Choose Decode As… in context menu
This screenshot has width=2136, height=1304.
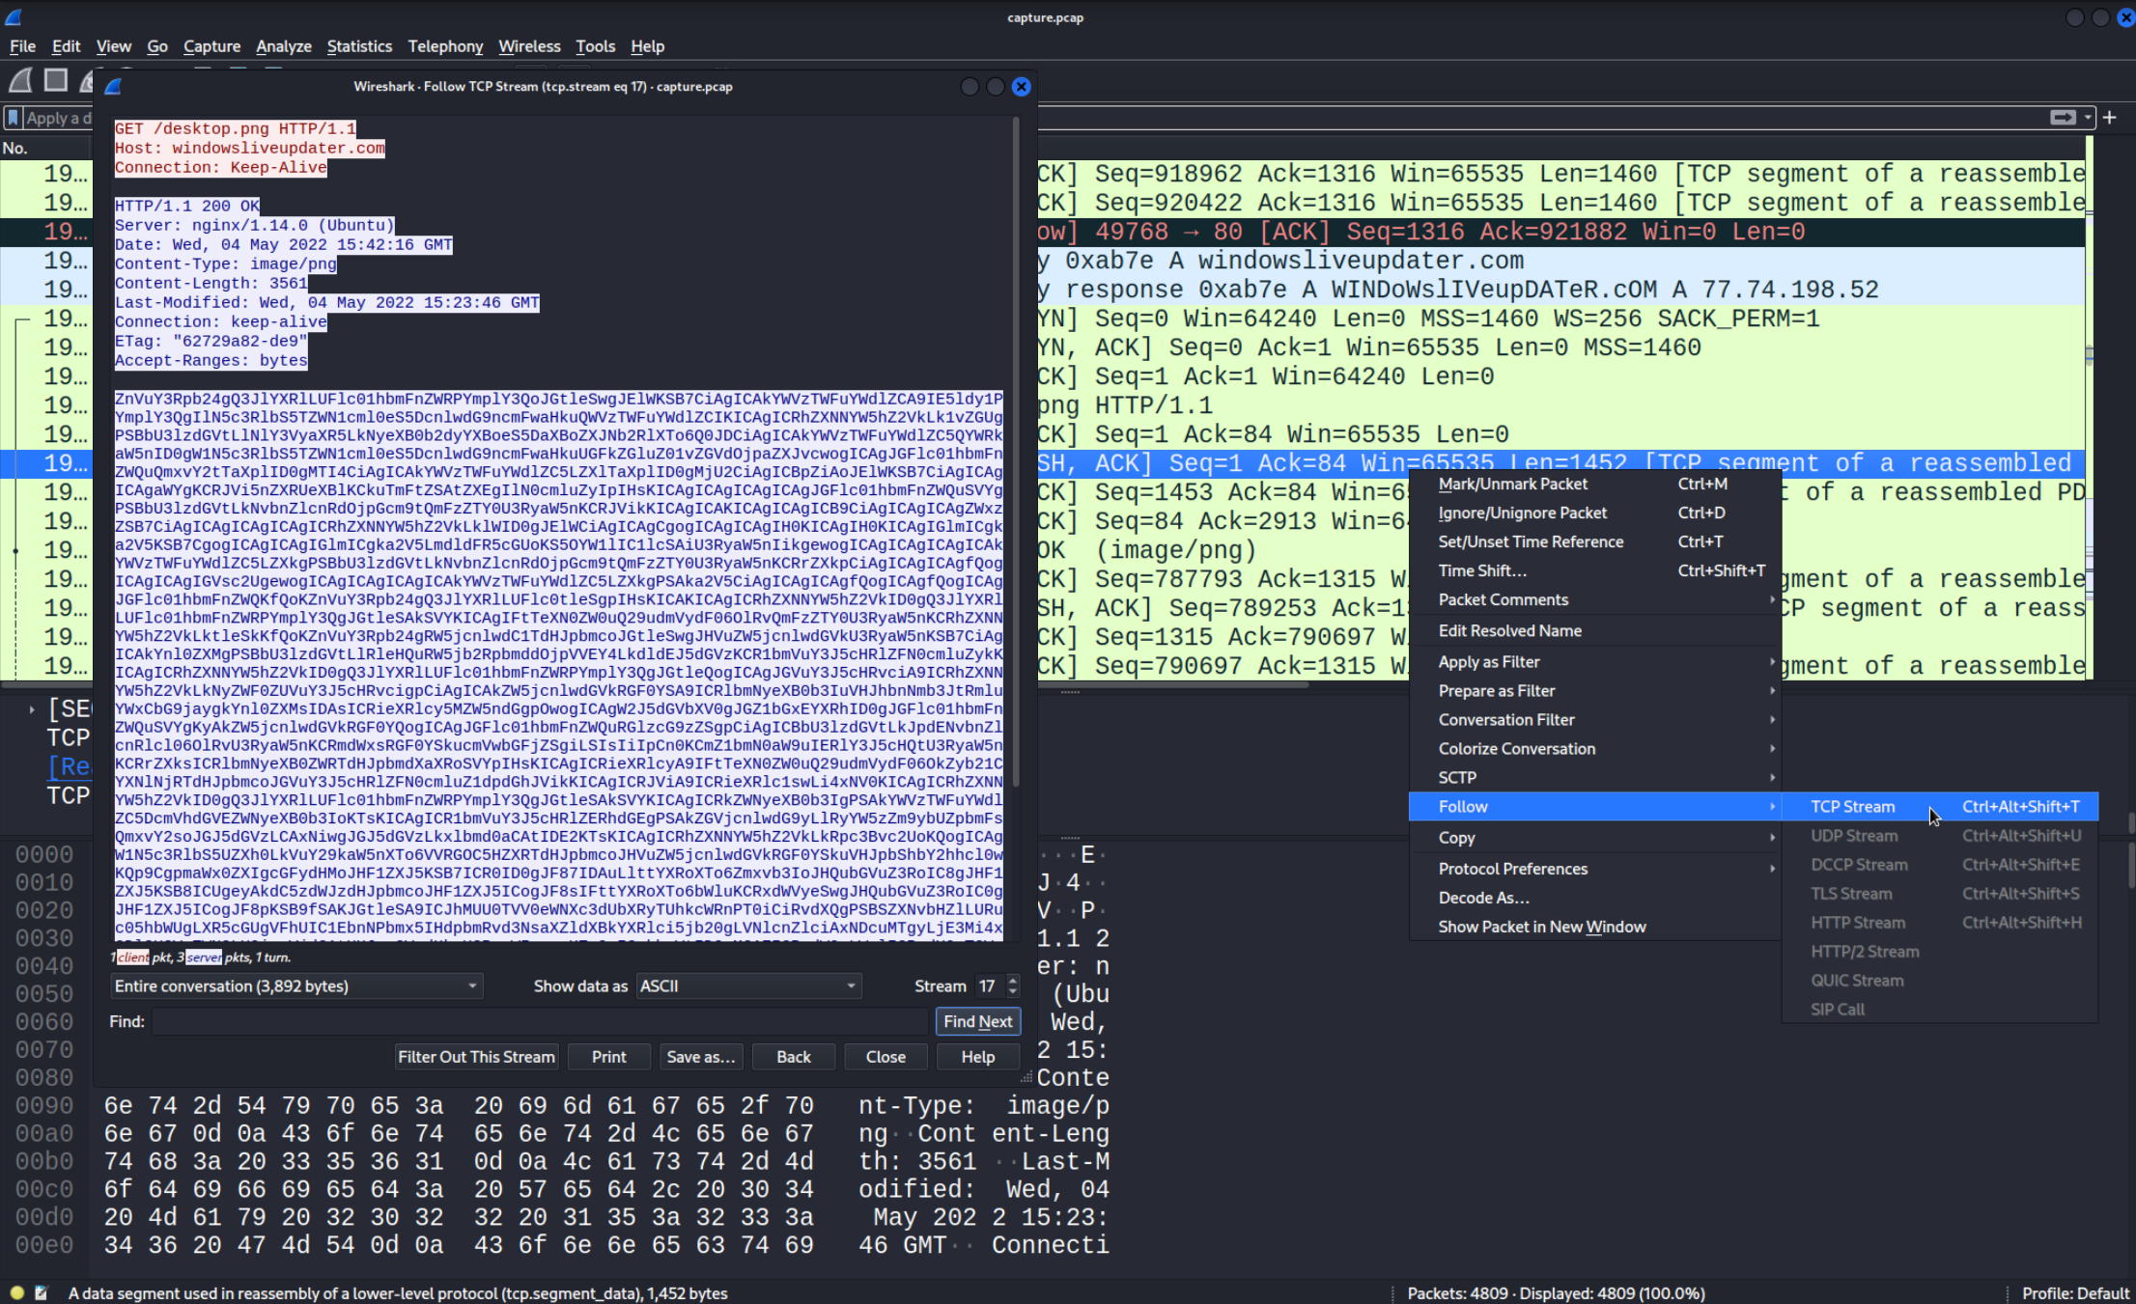click(x=1595, y=898)
